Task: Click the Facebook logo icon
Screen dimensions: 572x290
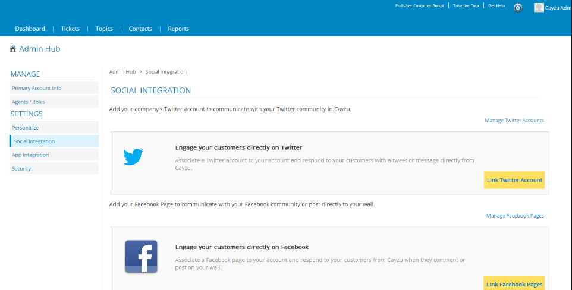Action: click(x=141, y=256)
